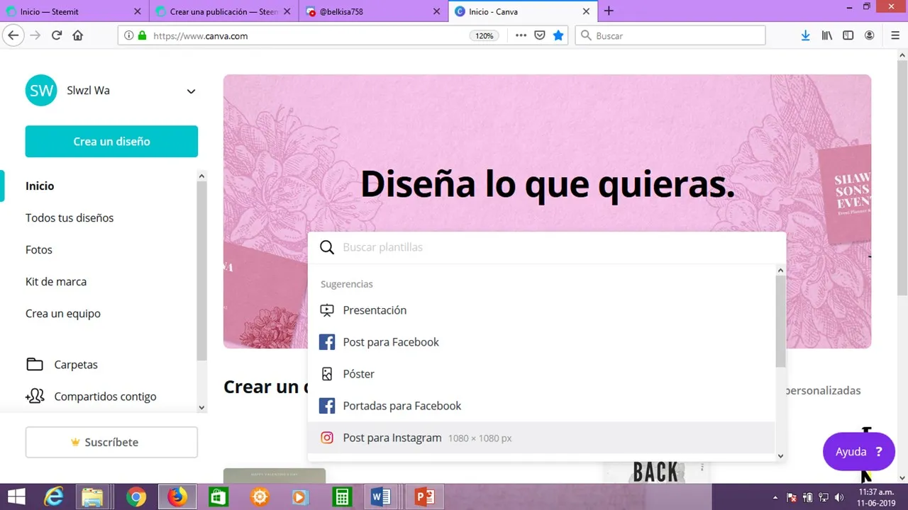The width and height of the screenshot is (908, 510).
Task: Expand the Slwzl Wa account dropdown
Action: pyautogui.click(x=190, y=91)
